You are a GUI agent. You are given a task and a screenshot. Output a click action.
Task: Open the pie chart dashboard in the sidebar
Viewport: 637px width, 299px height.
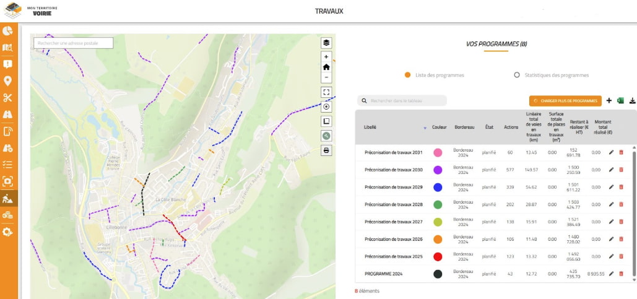click(x=8, y=30)
